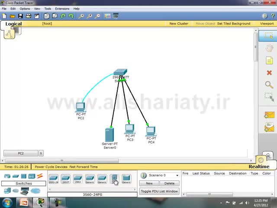Click the Zoom In magnifier icon

pyautogui.click(x=81, y=16)
